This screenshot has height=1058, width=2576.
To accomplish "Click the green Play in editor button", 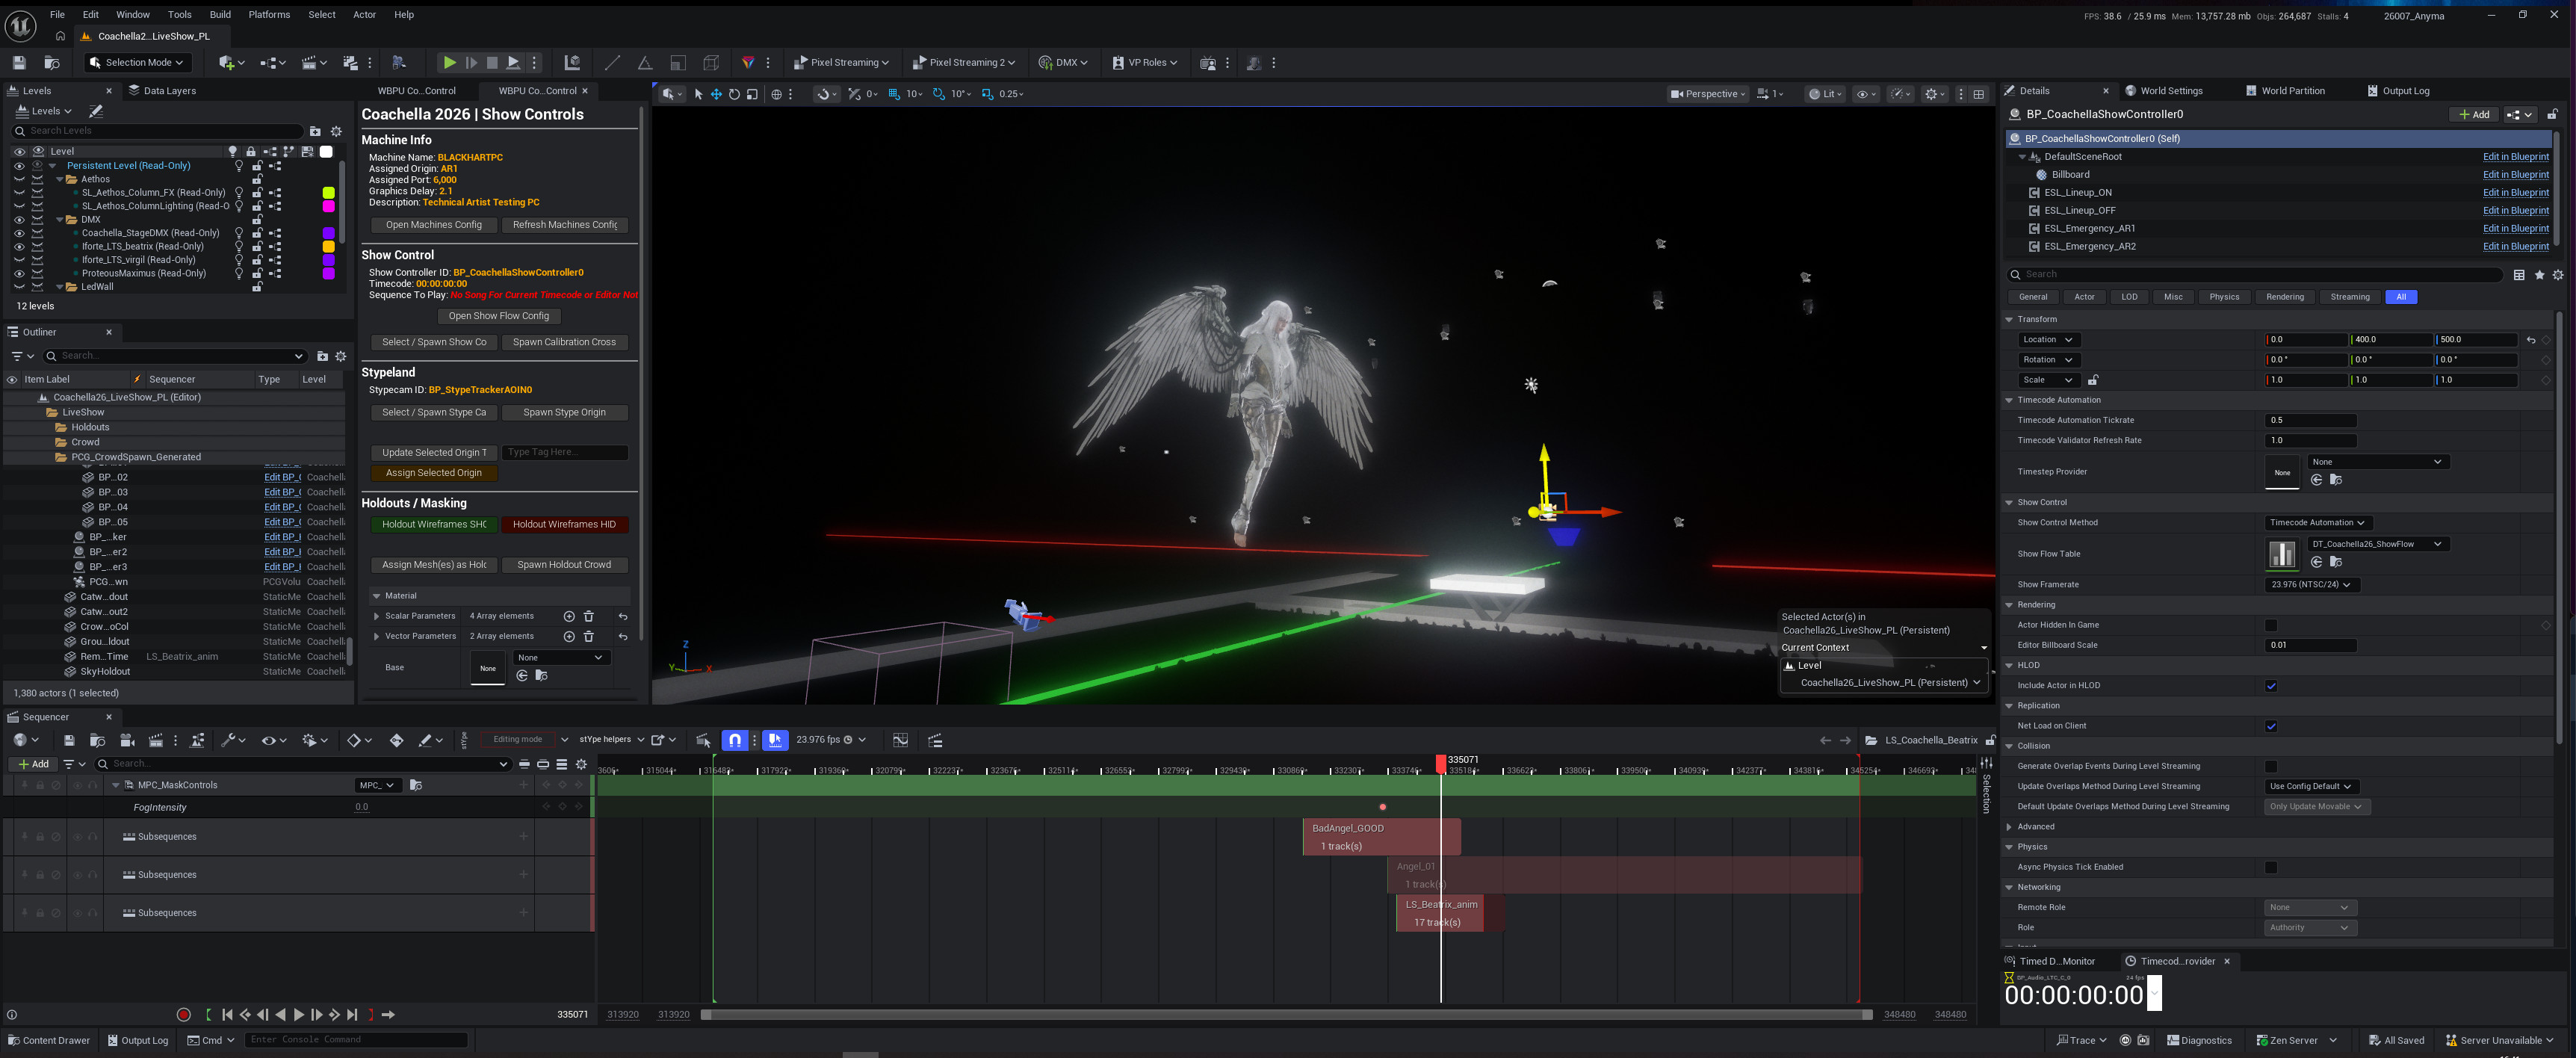I will 449,62.
